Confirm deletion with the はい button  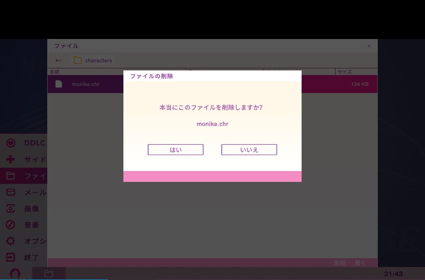[x=175, y=150]
